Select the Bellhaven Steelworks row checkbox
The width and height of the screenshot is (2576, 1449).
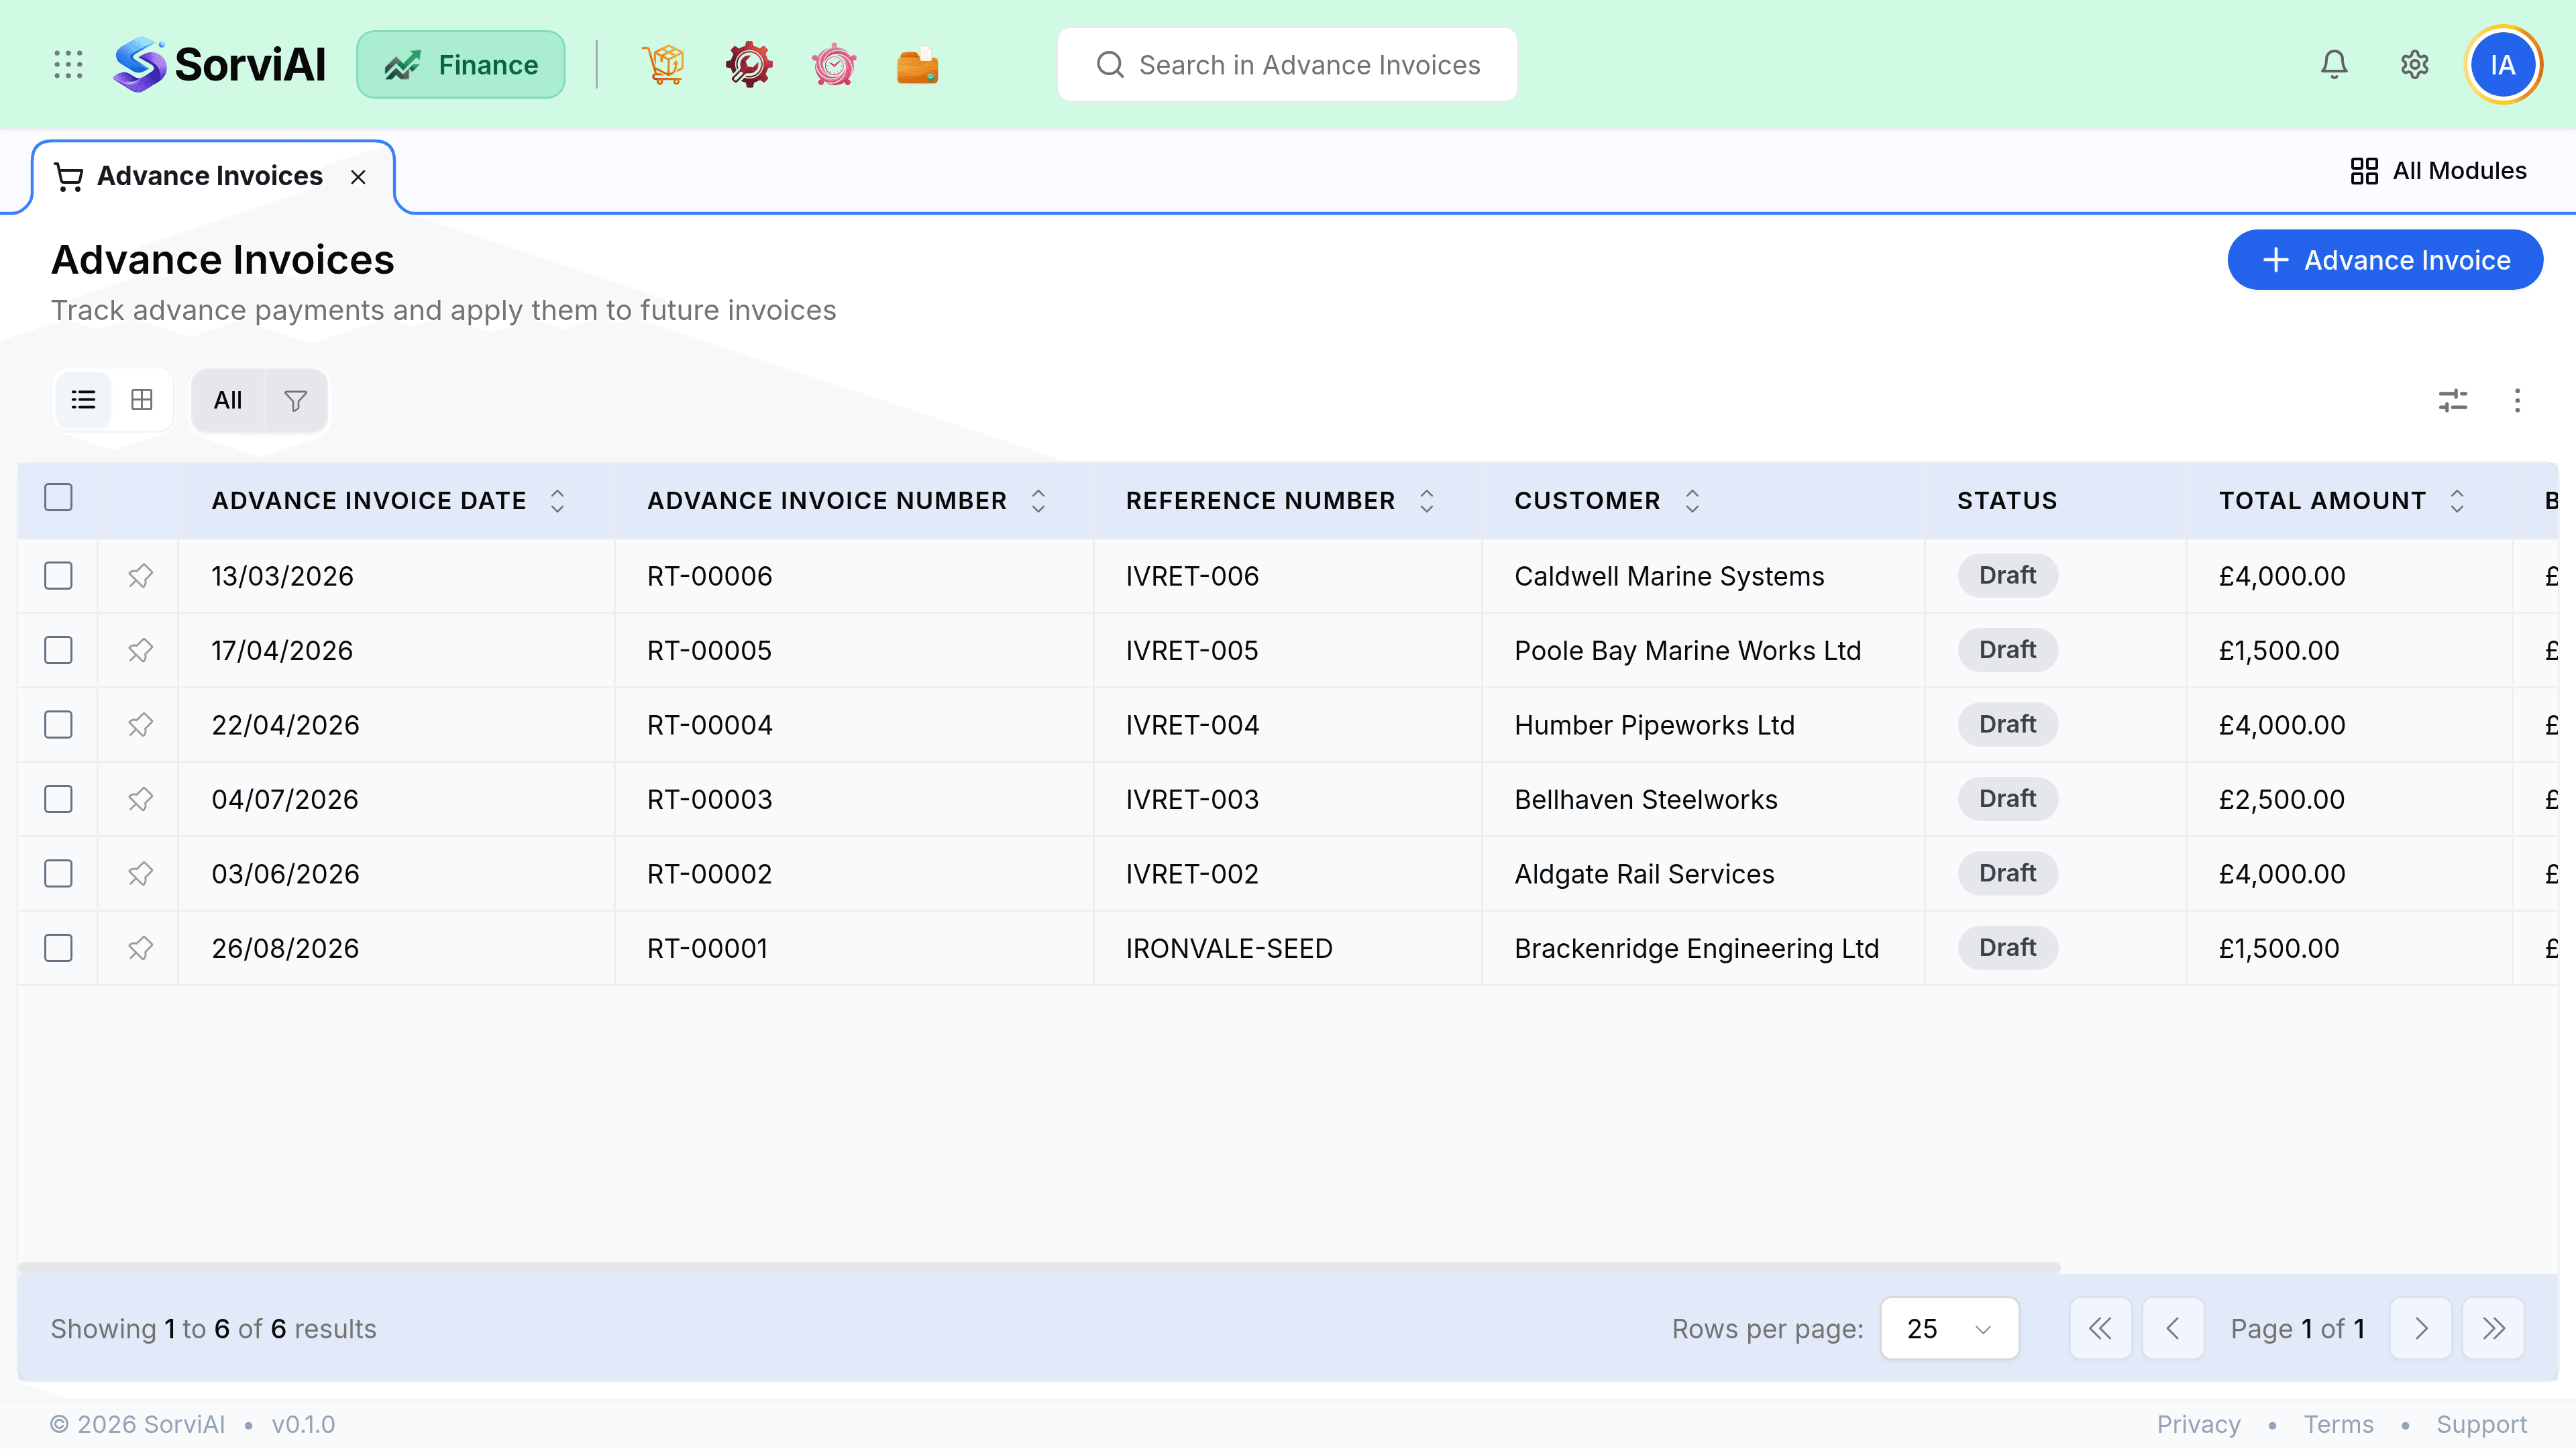pos(59,799)
